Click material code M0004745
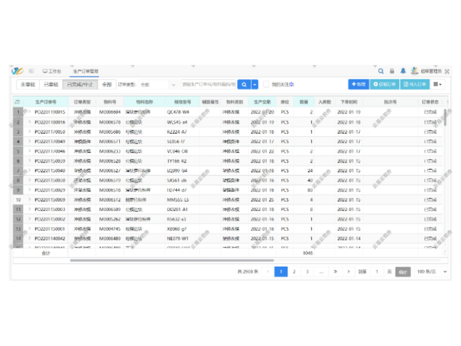Viewport: 461px width, 346px height. [x=110, y=229]
